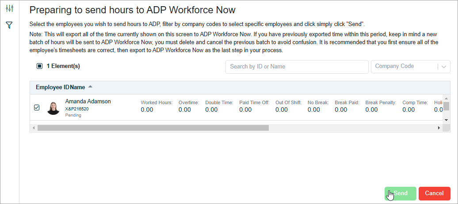Click the vertical scrollbar down arrow
Screen dimensions: 458x204
(x=446, y=120)
